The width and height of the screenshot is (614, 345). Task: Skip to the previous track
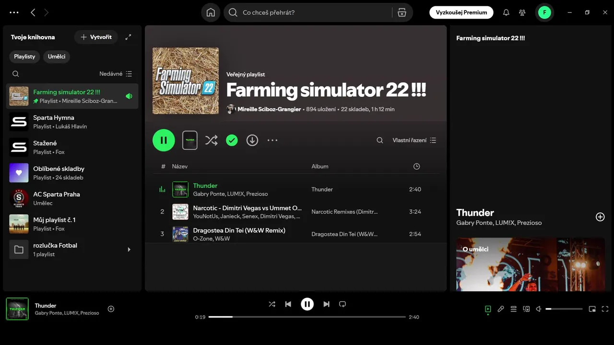click(288, 304)
